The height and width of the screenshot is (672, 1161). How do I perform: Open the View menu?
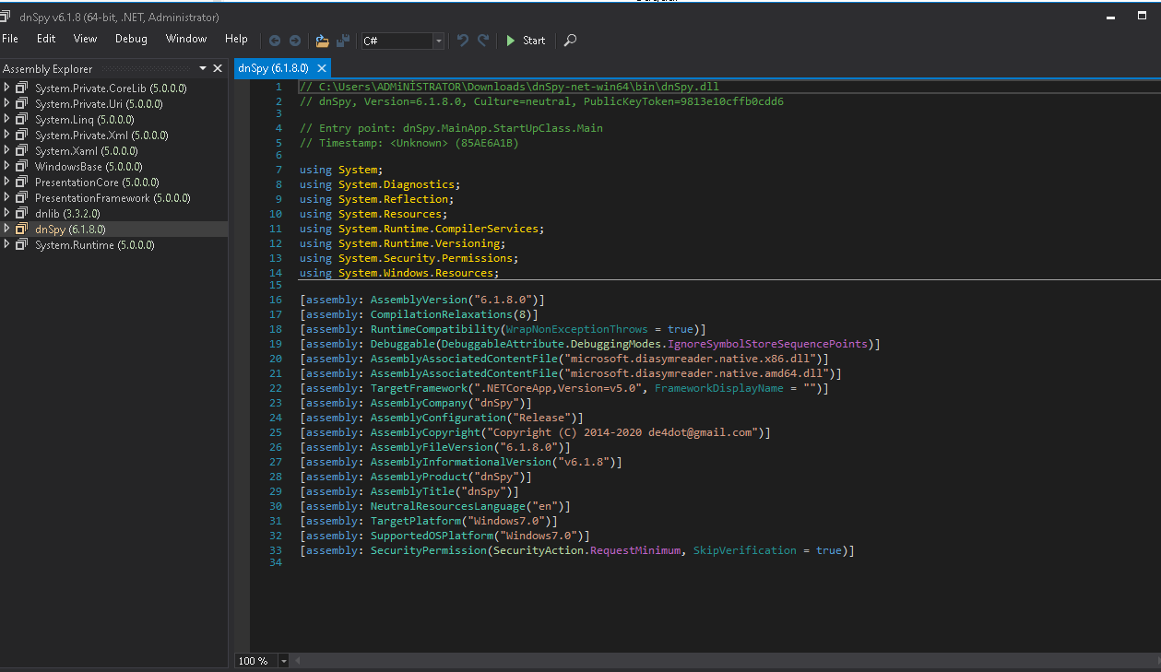click(86, 39)
